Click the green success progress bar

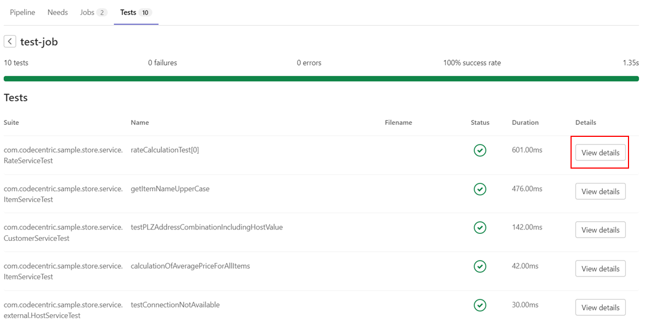(323, 78)
